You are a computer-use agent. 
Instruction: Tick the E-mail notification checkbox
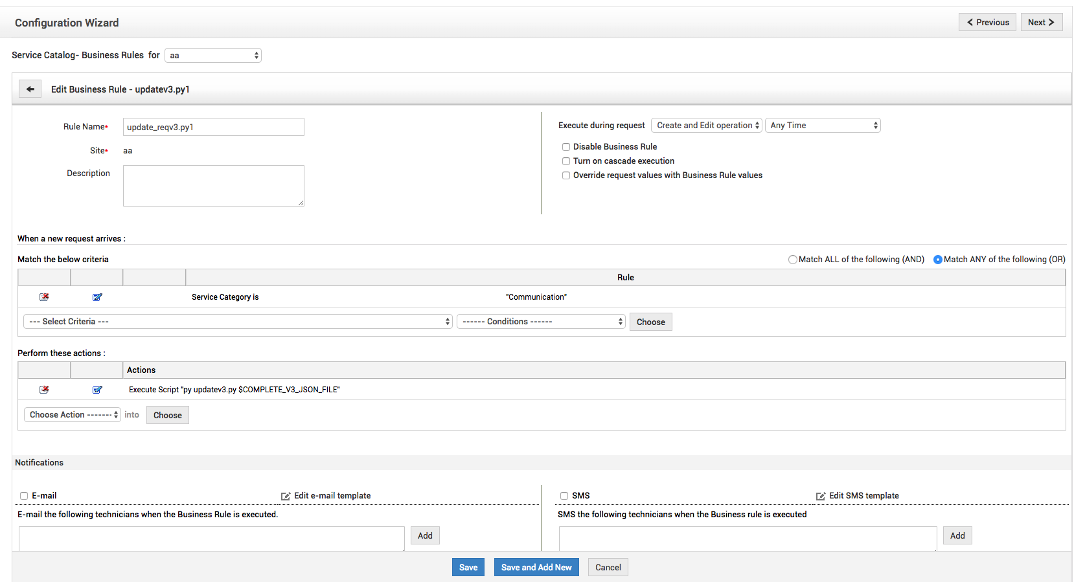pos(24,496)
